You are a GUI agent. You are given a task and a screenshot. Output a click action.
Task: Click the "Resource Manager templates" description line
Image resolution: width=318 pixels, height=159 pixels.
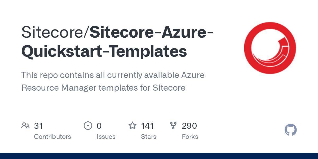coord(103,88)
